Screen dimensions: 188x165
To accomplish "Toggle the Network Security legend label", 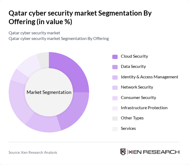I will click(x=137, y=87).
